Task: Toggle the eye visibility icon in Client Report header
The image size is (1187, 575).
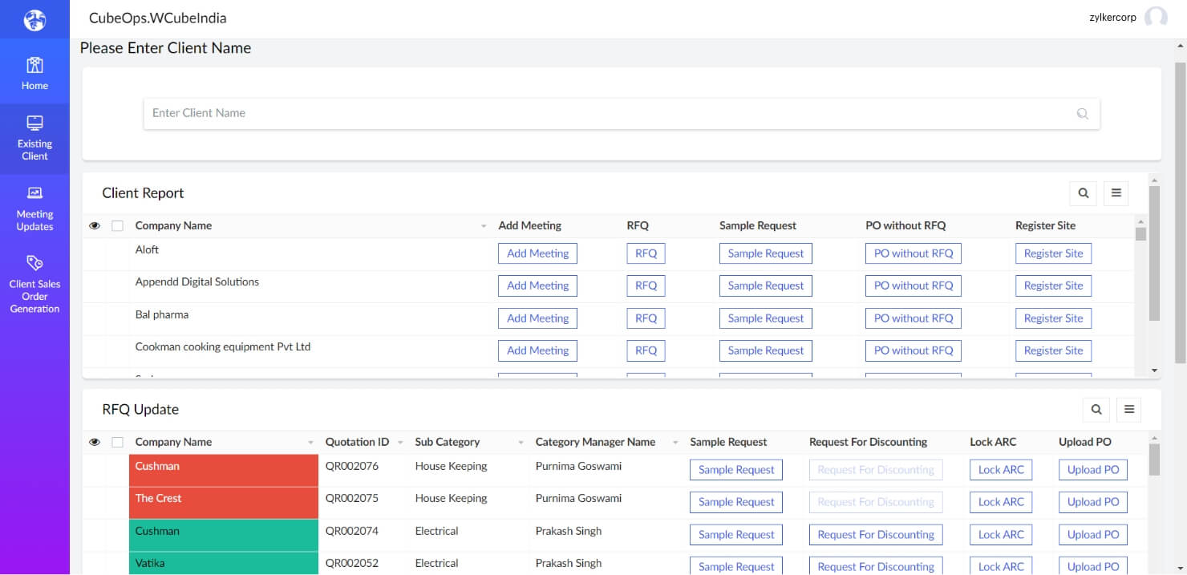Action: [94, 225]
